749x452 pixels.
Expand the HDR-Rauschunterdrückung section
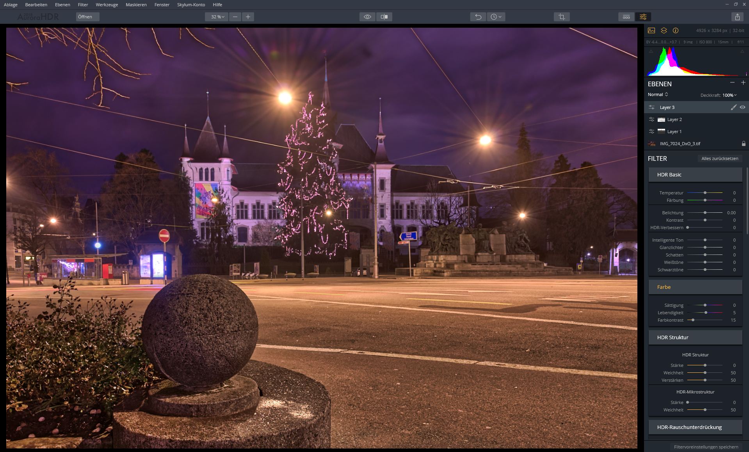(x=695, y=427)
